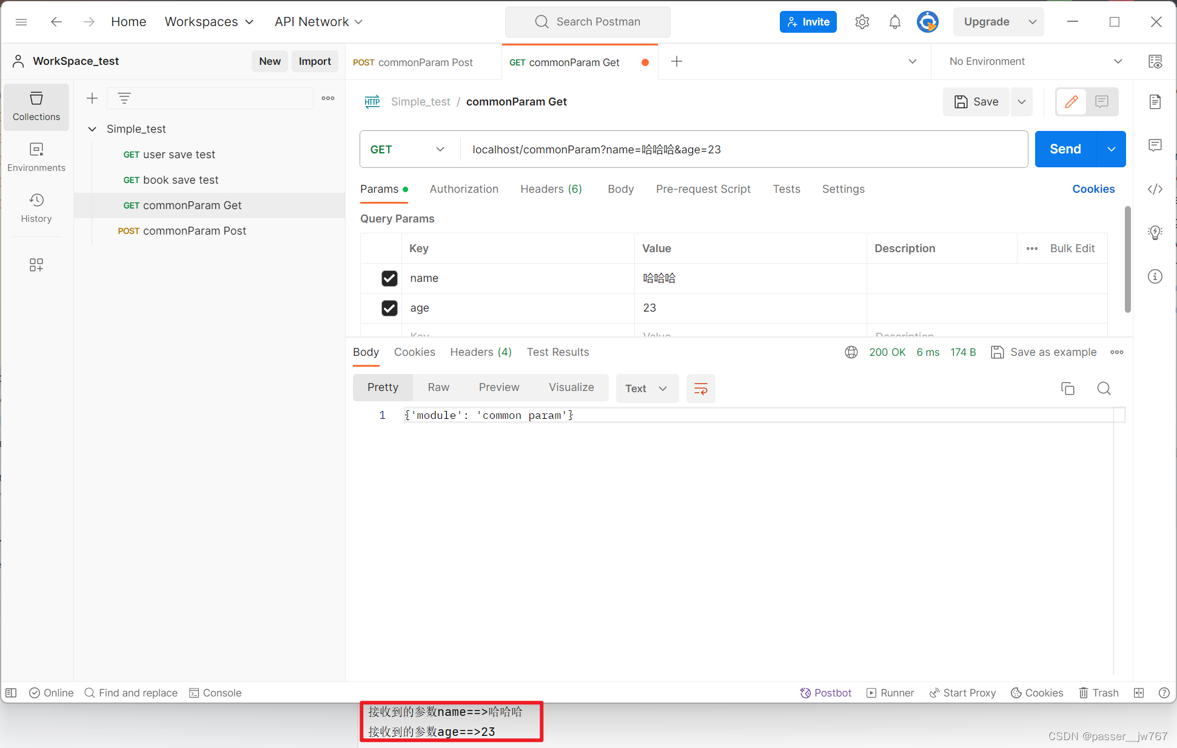Change the Text response format dropdown
Image resolution: width=1177 pixels, height=748 pixels.
[646, 389]
